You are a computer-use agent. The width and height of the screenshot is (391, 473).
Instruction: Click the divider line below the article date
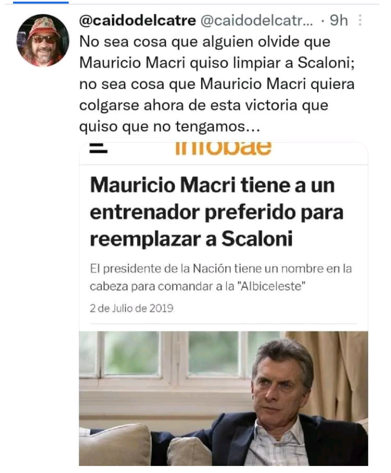coord(223,324)
